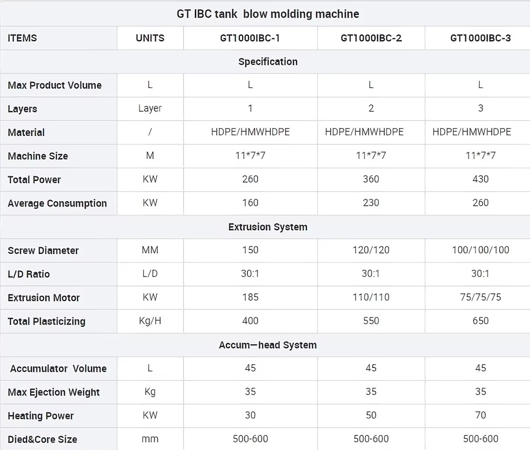Viewport: 530px width, 450px height.
Task: Click the Died&Core Size row label
Action: (42, 439)
